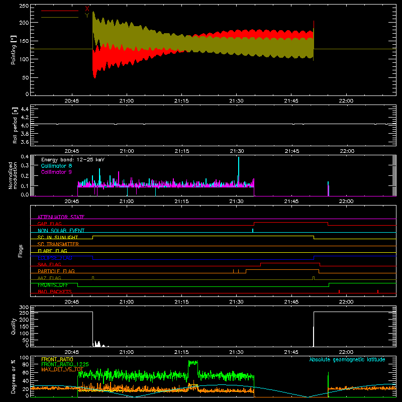Click the raised GAP_FLAG step segment
Screen dimensions: 402x402
click(x=291, y=222)
